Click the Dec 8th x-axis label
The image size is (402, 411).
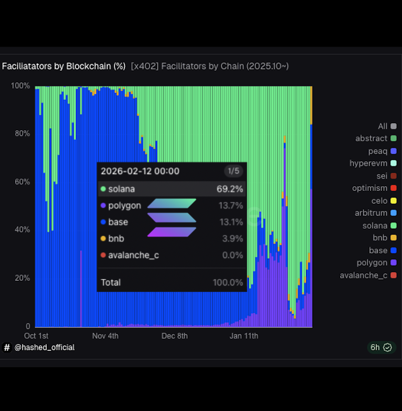coord(175,336)
